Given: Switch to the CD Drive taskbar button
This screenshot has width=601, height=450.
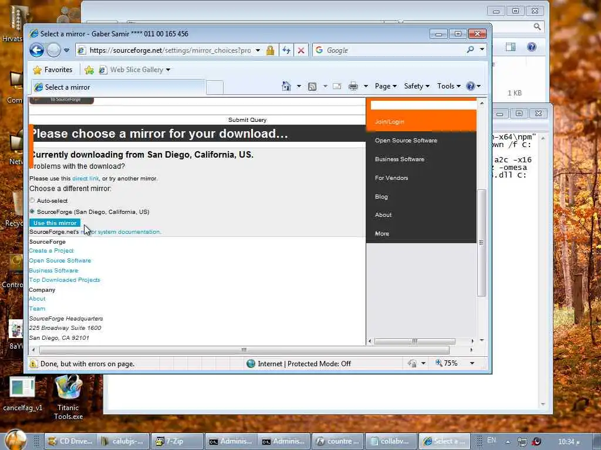Looking at the screenshot, I should click(x=70, y=441).
